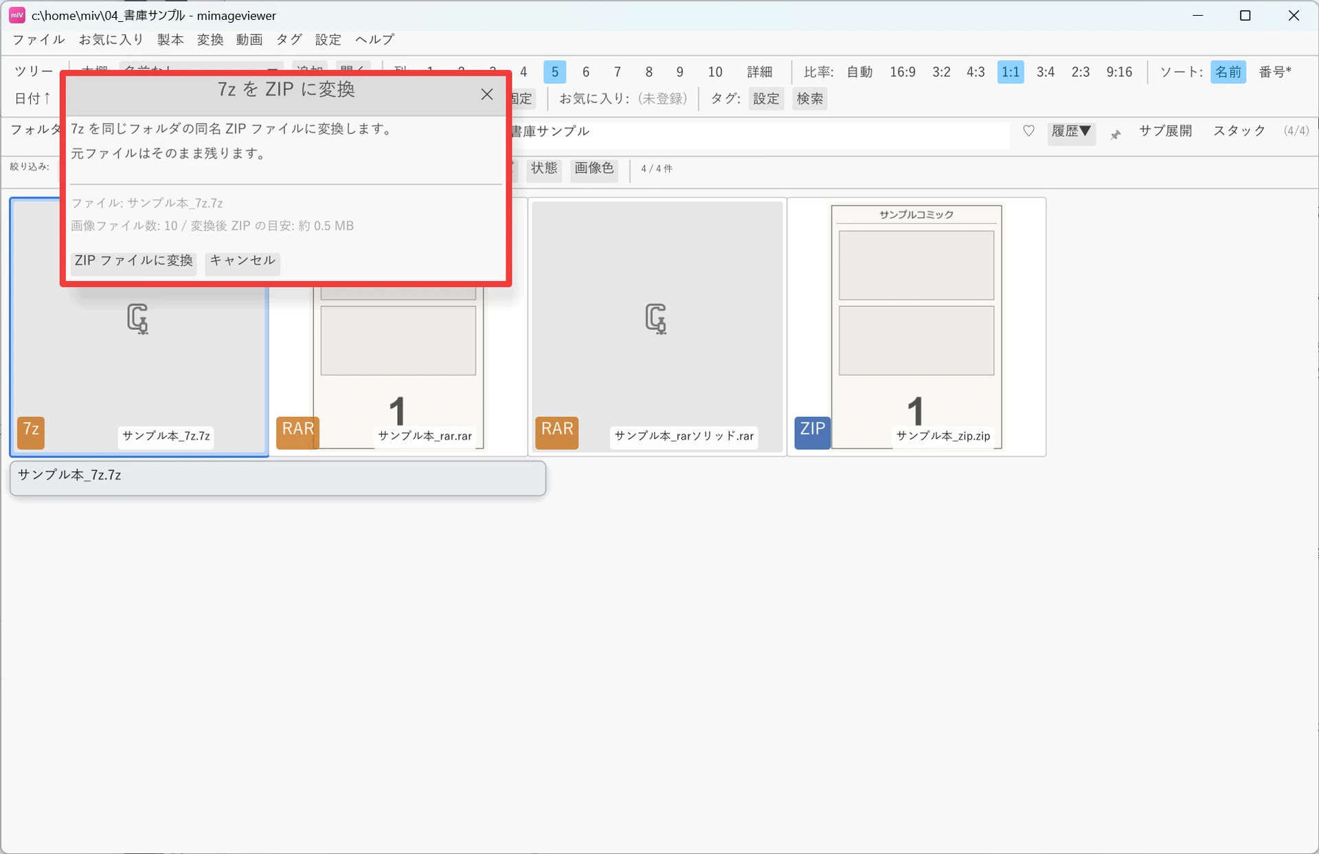Viewport: 1319px width, 854px height.
Task: Set column count to 9
Action: pyautogui.click(x=680, y=71)
